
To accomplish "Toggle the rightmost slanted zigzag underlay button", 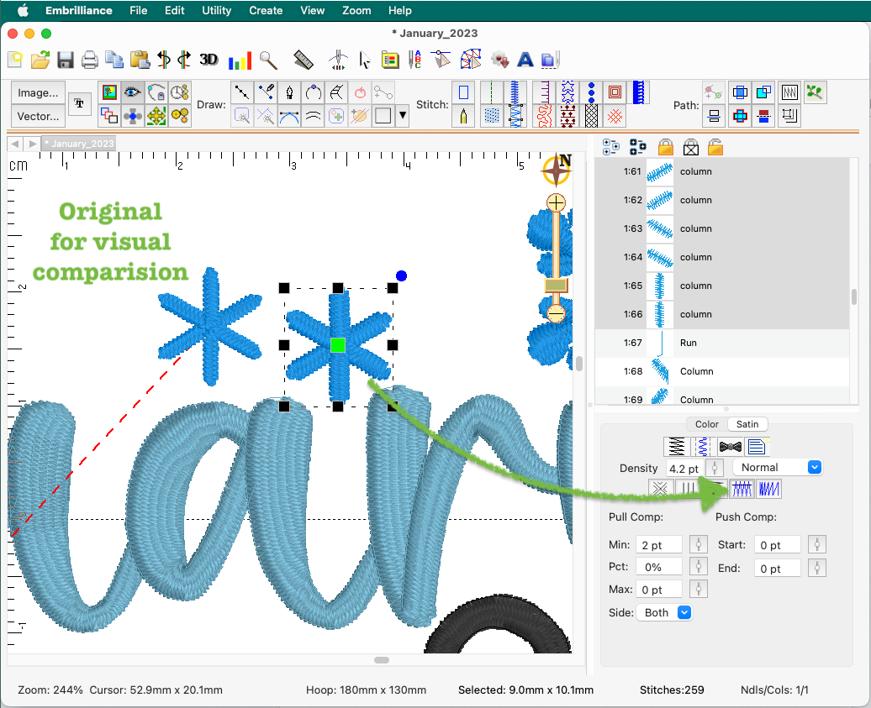I will tap(768, 488).
